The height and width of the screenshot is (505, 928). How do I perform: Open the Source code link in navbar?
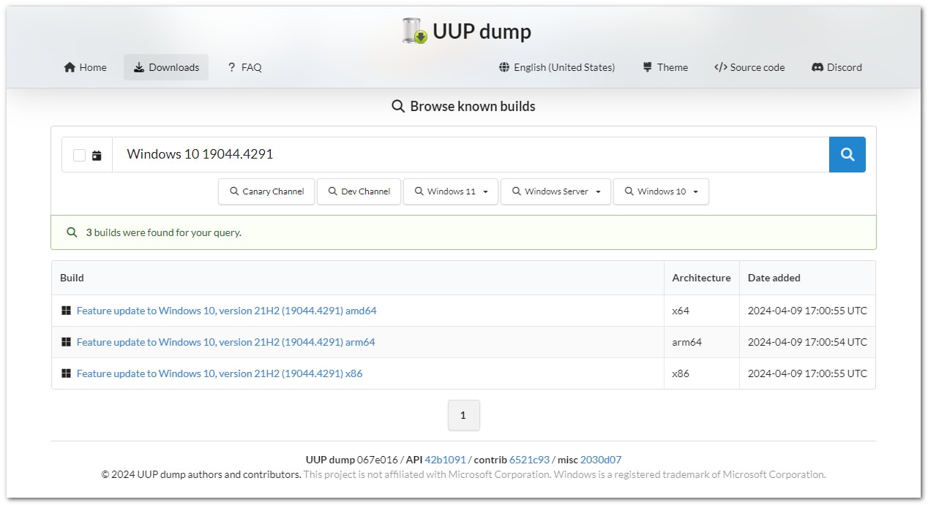(749, 67)
